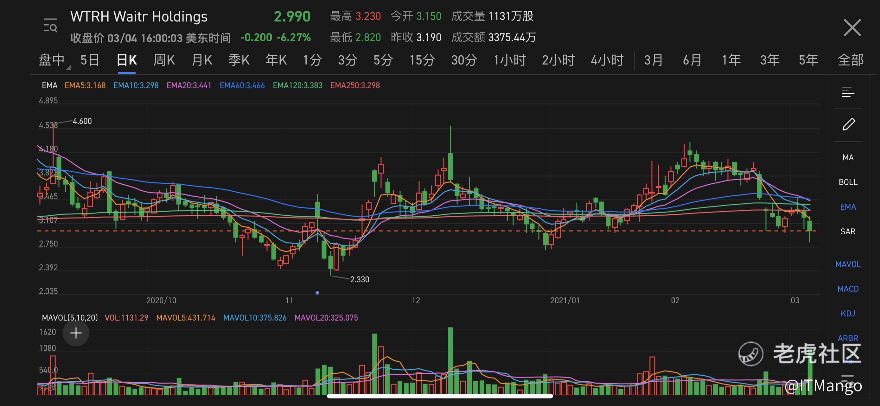Viewport: 880px width, 406px height.
Task: Toggle the KDJ sub-indicator
Action: (848, 314)
